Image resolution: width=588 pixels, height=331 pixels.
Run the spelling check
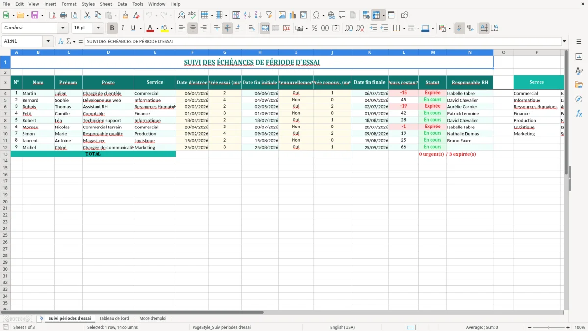[192, 15]
